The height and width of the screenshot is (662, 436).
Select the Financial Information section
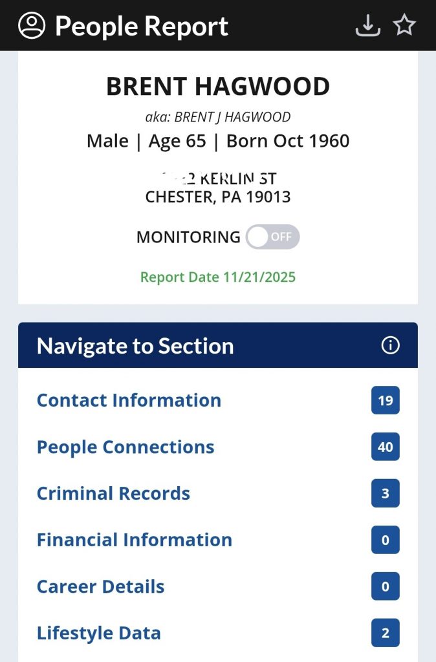(134, 540)
